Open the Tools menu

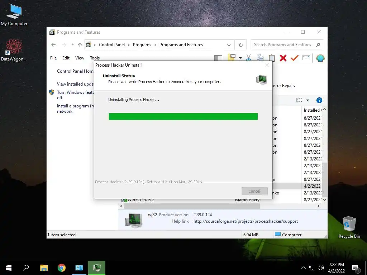pos(95,58)
